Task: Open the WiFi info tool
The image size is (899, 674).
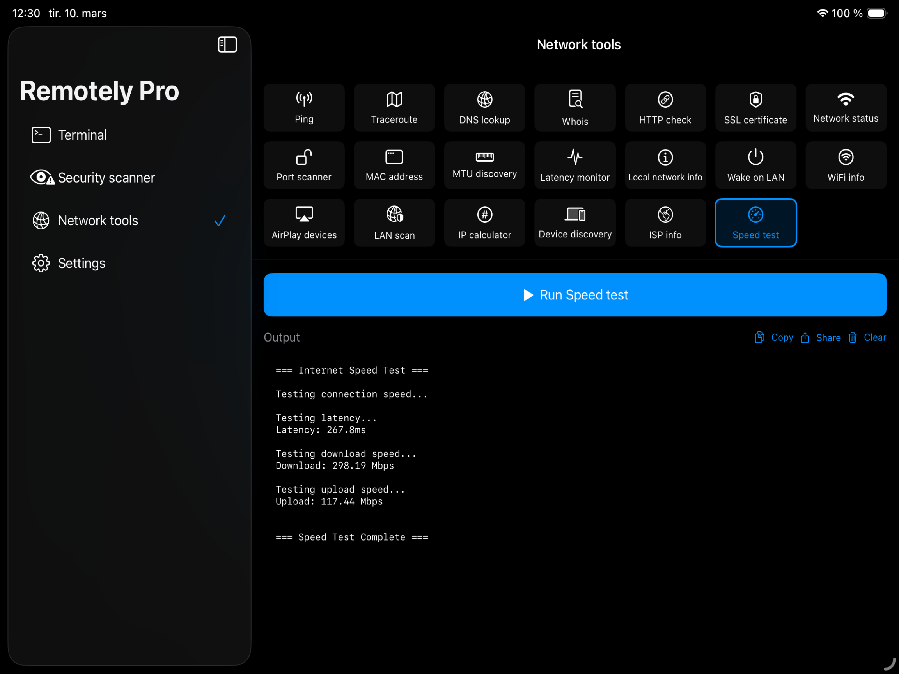Action: pos(846,165)
